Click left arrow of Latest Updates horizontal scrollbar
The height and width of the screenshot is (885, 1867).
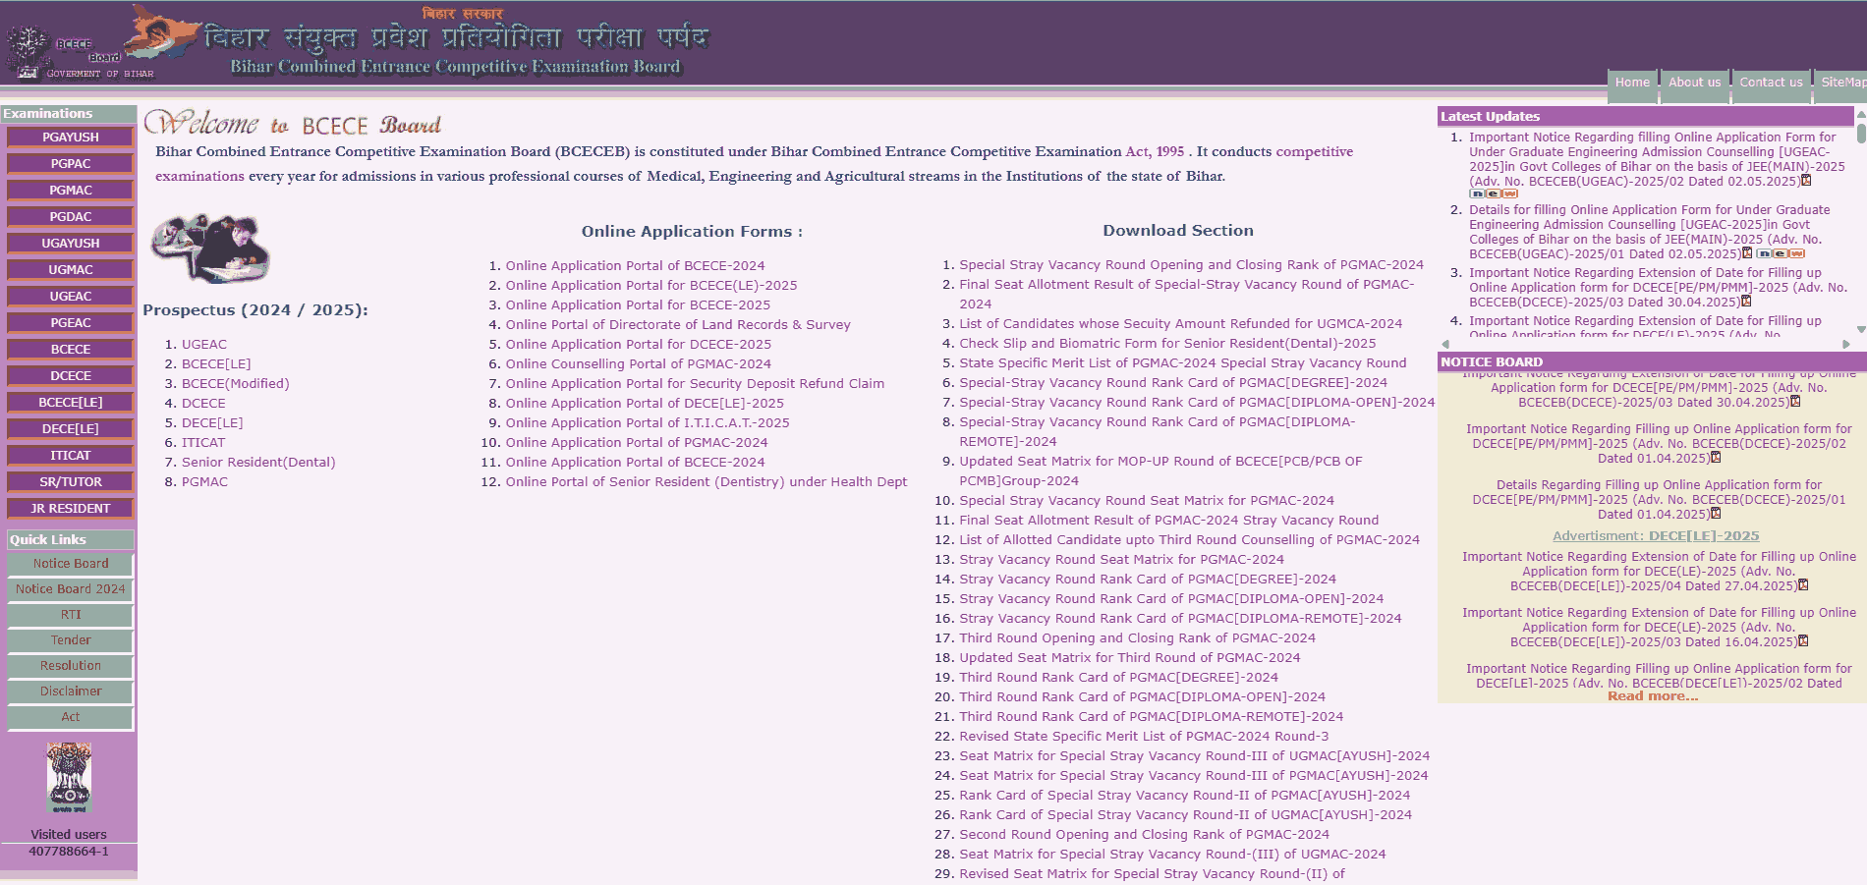(x=1445, y=344)
